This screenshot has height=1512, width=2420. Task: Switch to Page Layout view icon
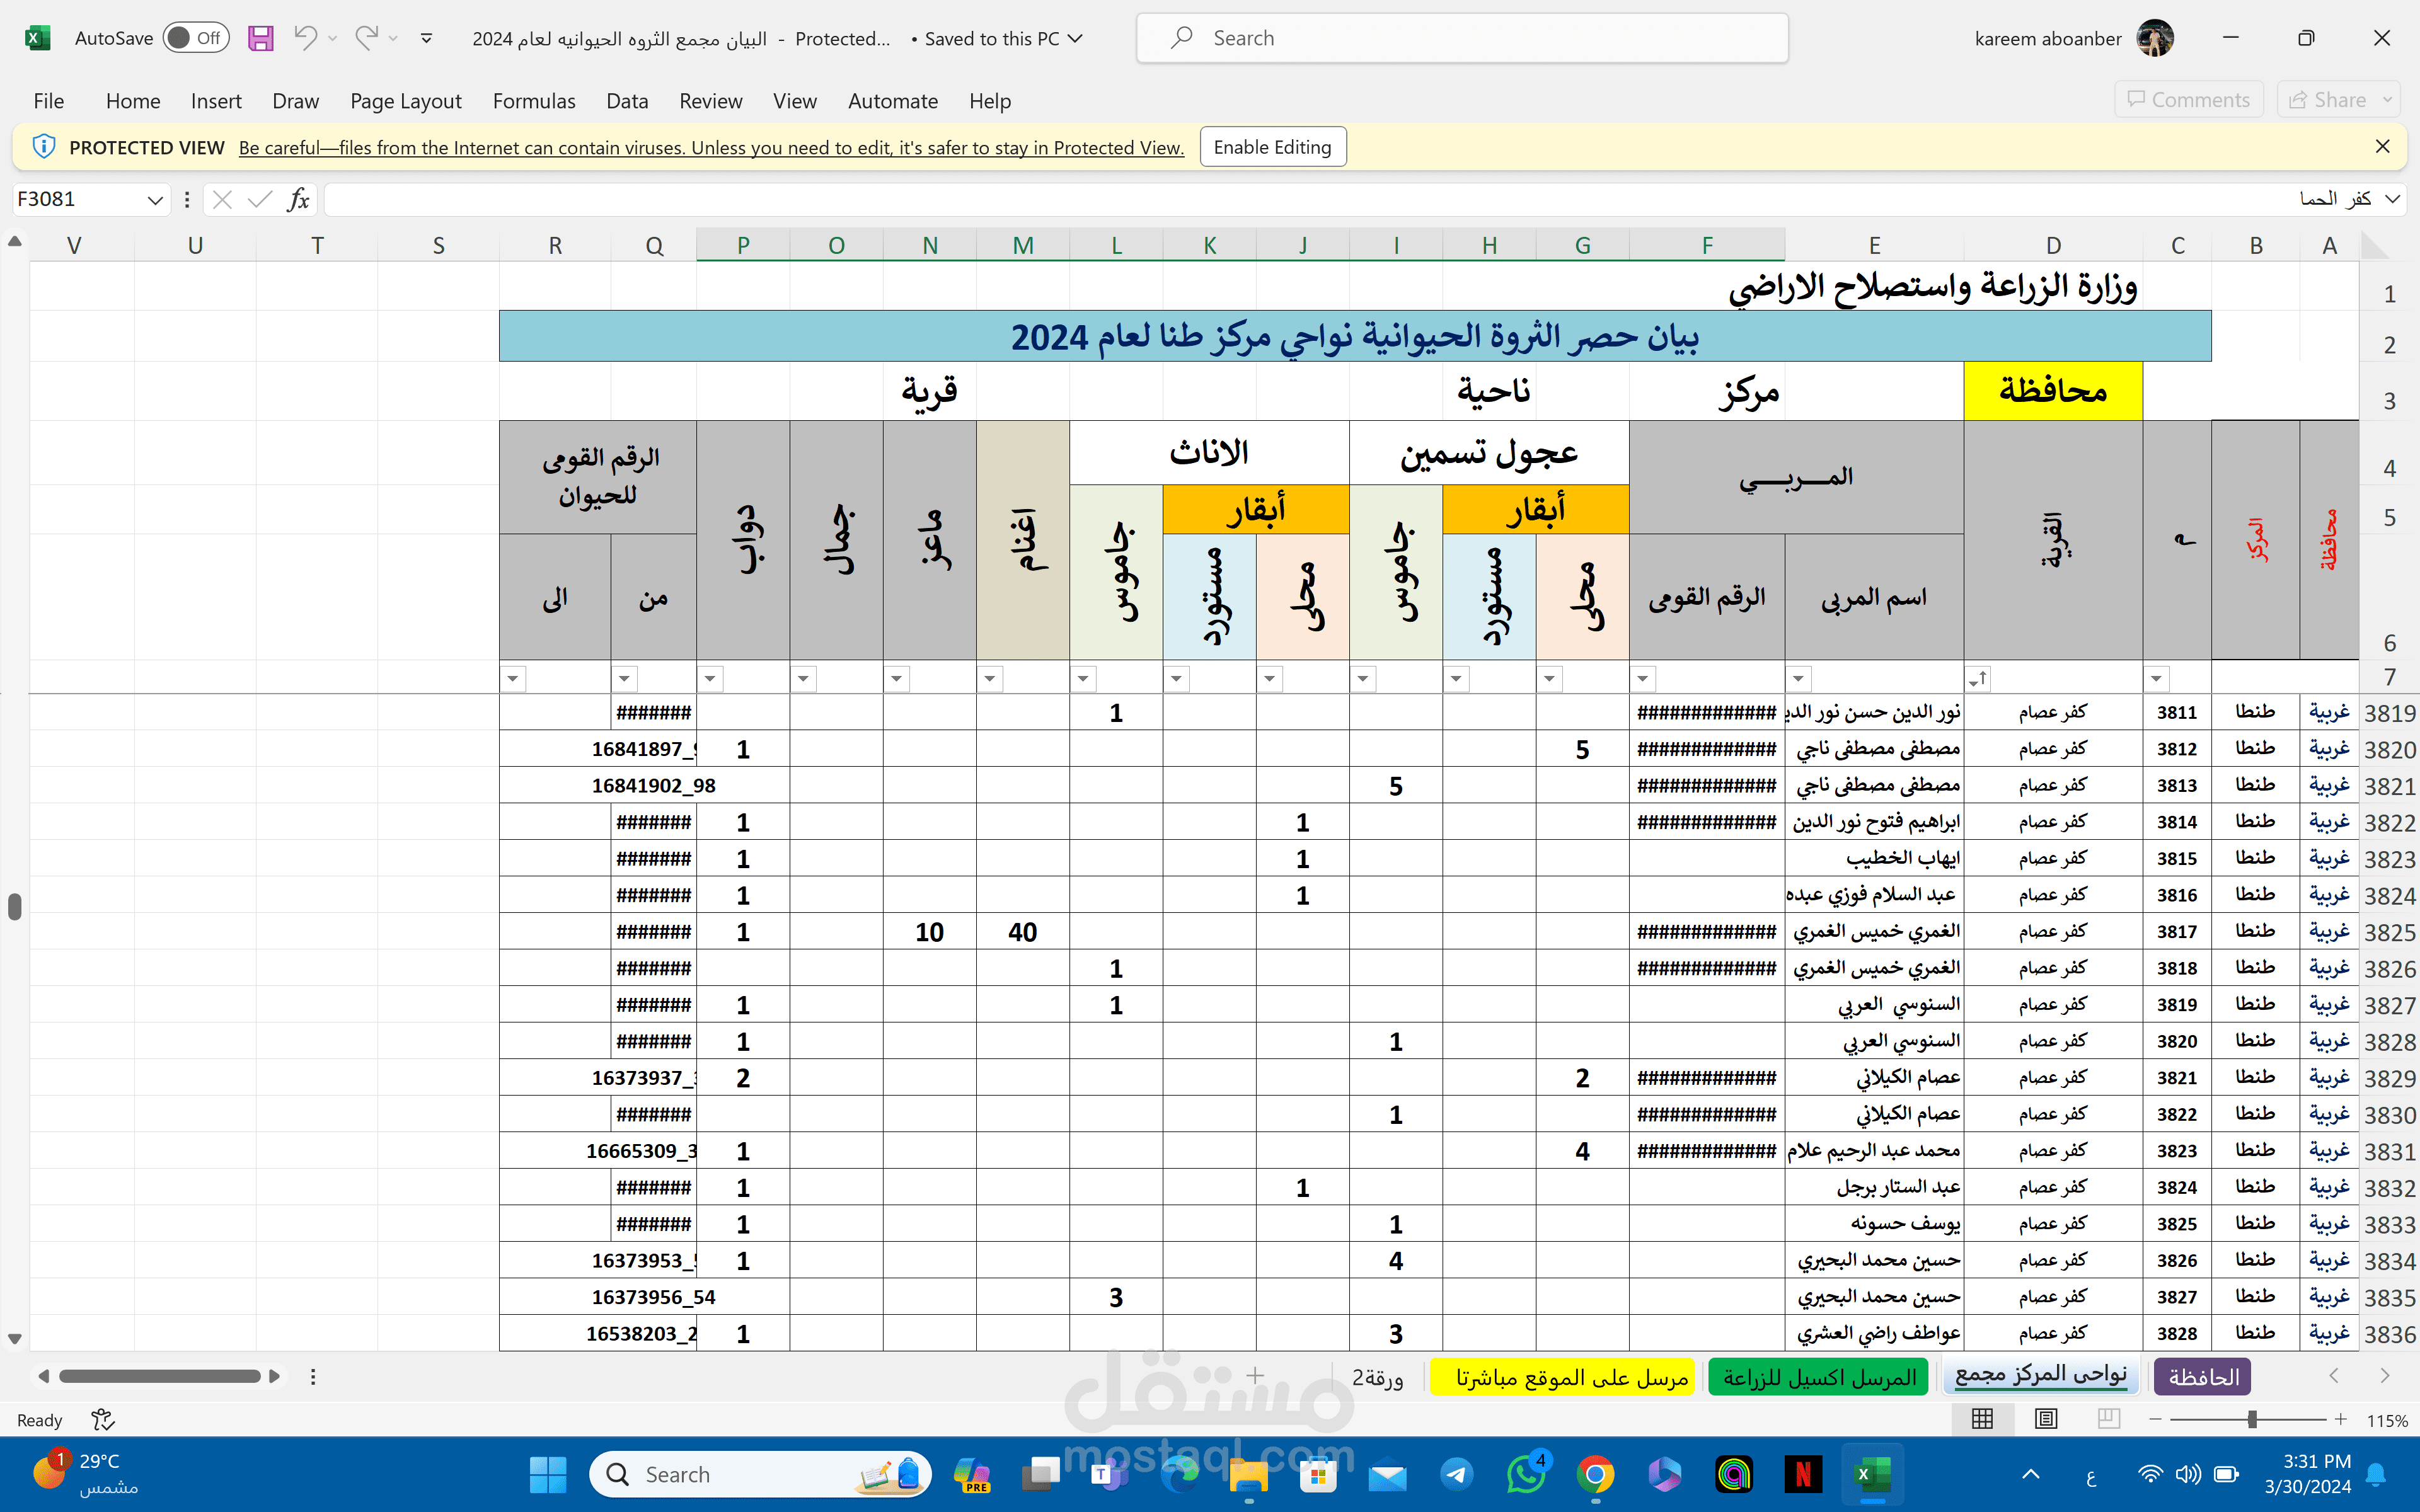(x=2046, y=1419)
